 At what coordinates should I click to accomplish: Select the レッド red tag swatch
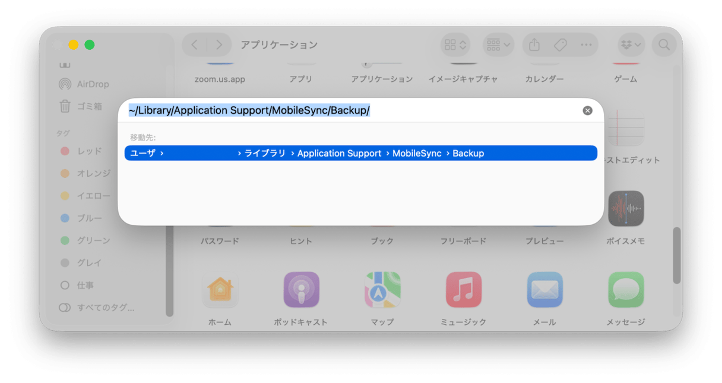pyautogui.click(x=64, y=151)
